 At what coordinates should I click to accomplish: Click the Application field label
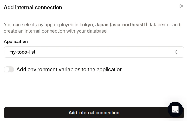point(16,42)
